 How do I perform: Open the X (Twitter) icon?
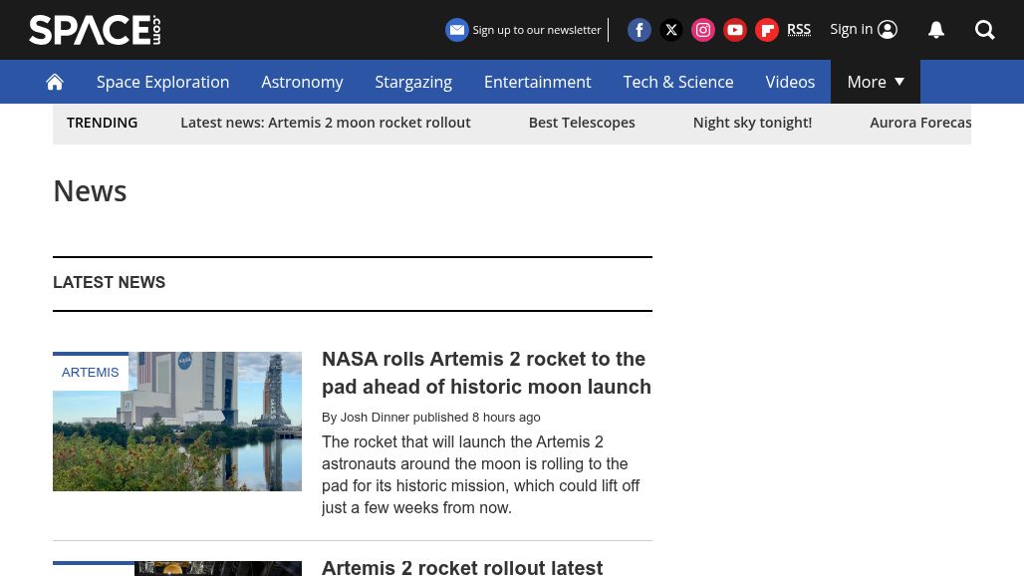point(671,30)
